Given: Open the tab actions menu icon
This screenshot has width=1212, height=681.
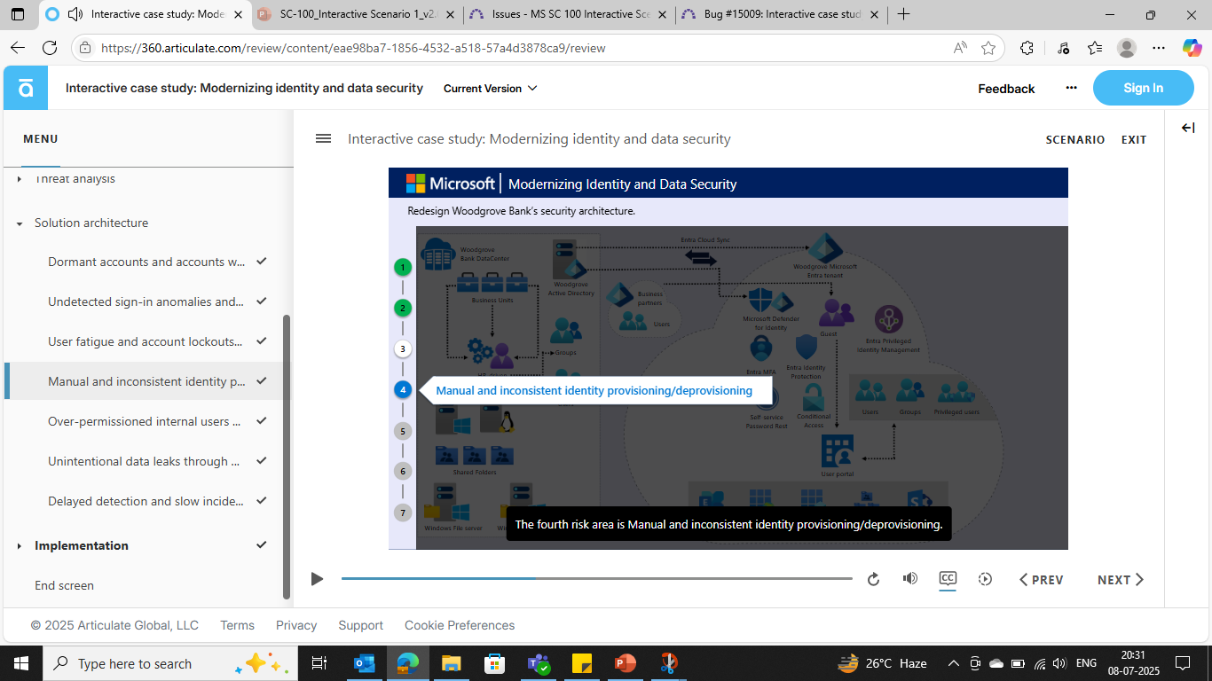Looking at the screenshot, I should [18, 14].
